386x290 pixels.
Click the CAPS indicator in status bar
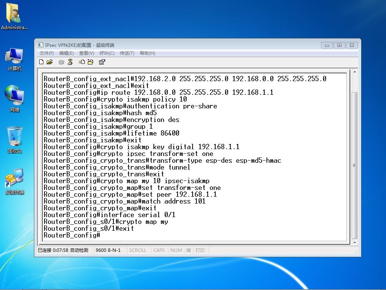click(x=159, y=250)
